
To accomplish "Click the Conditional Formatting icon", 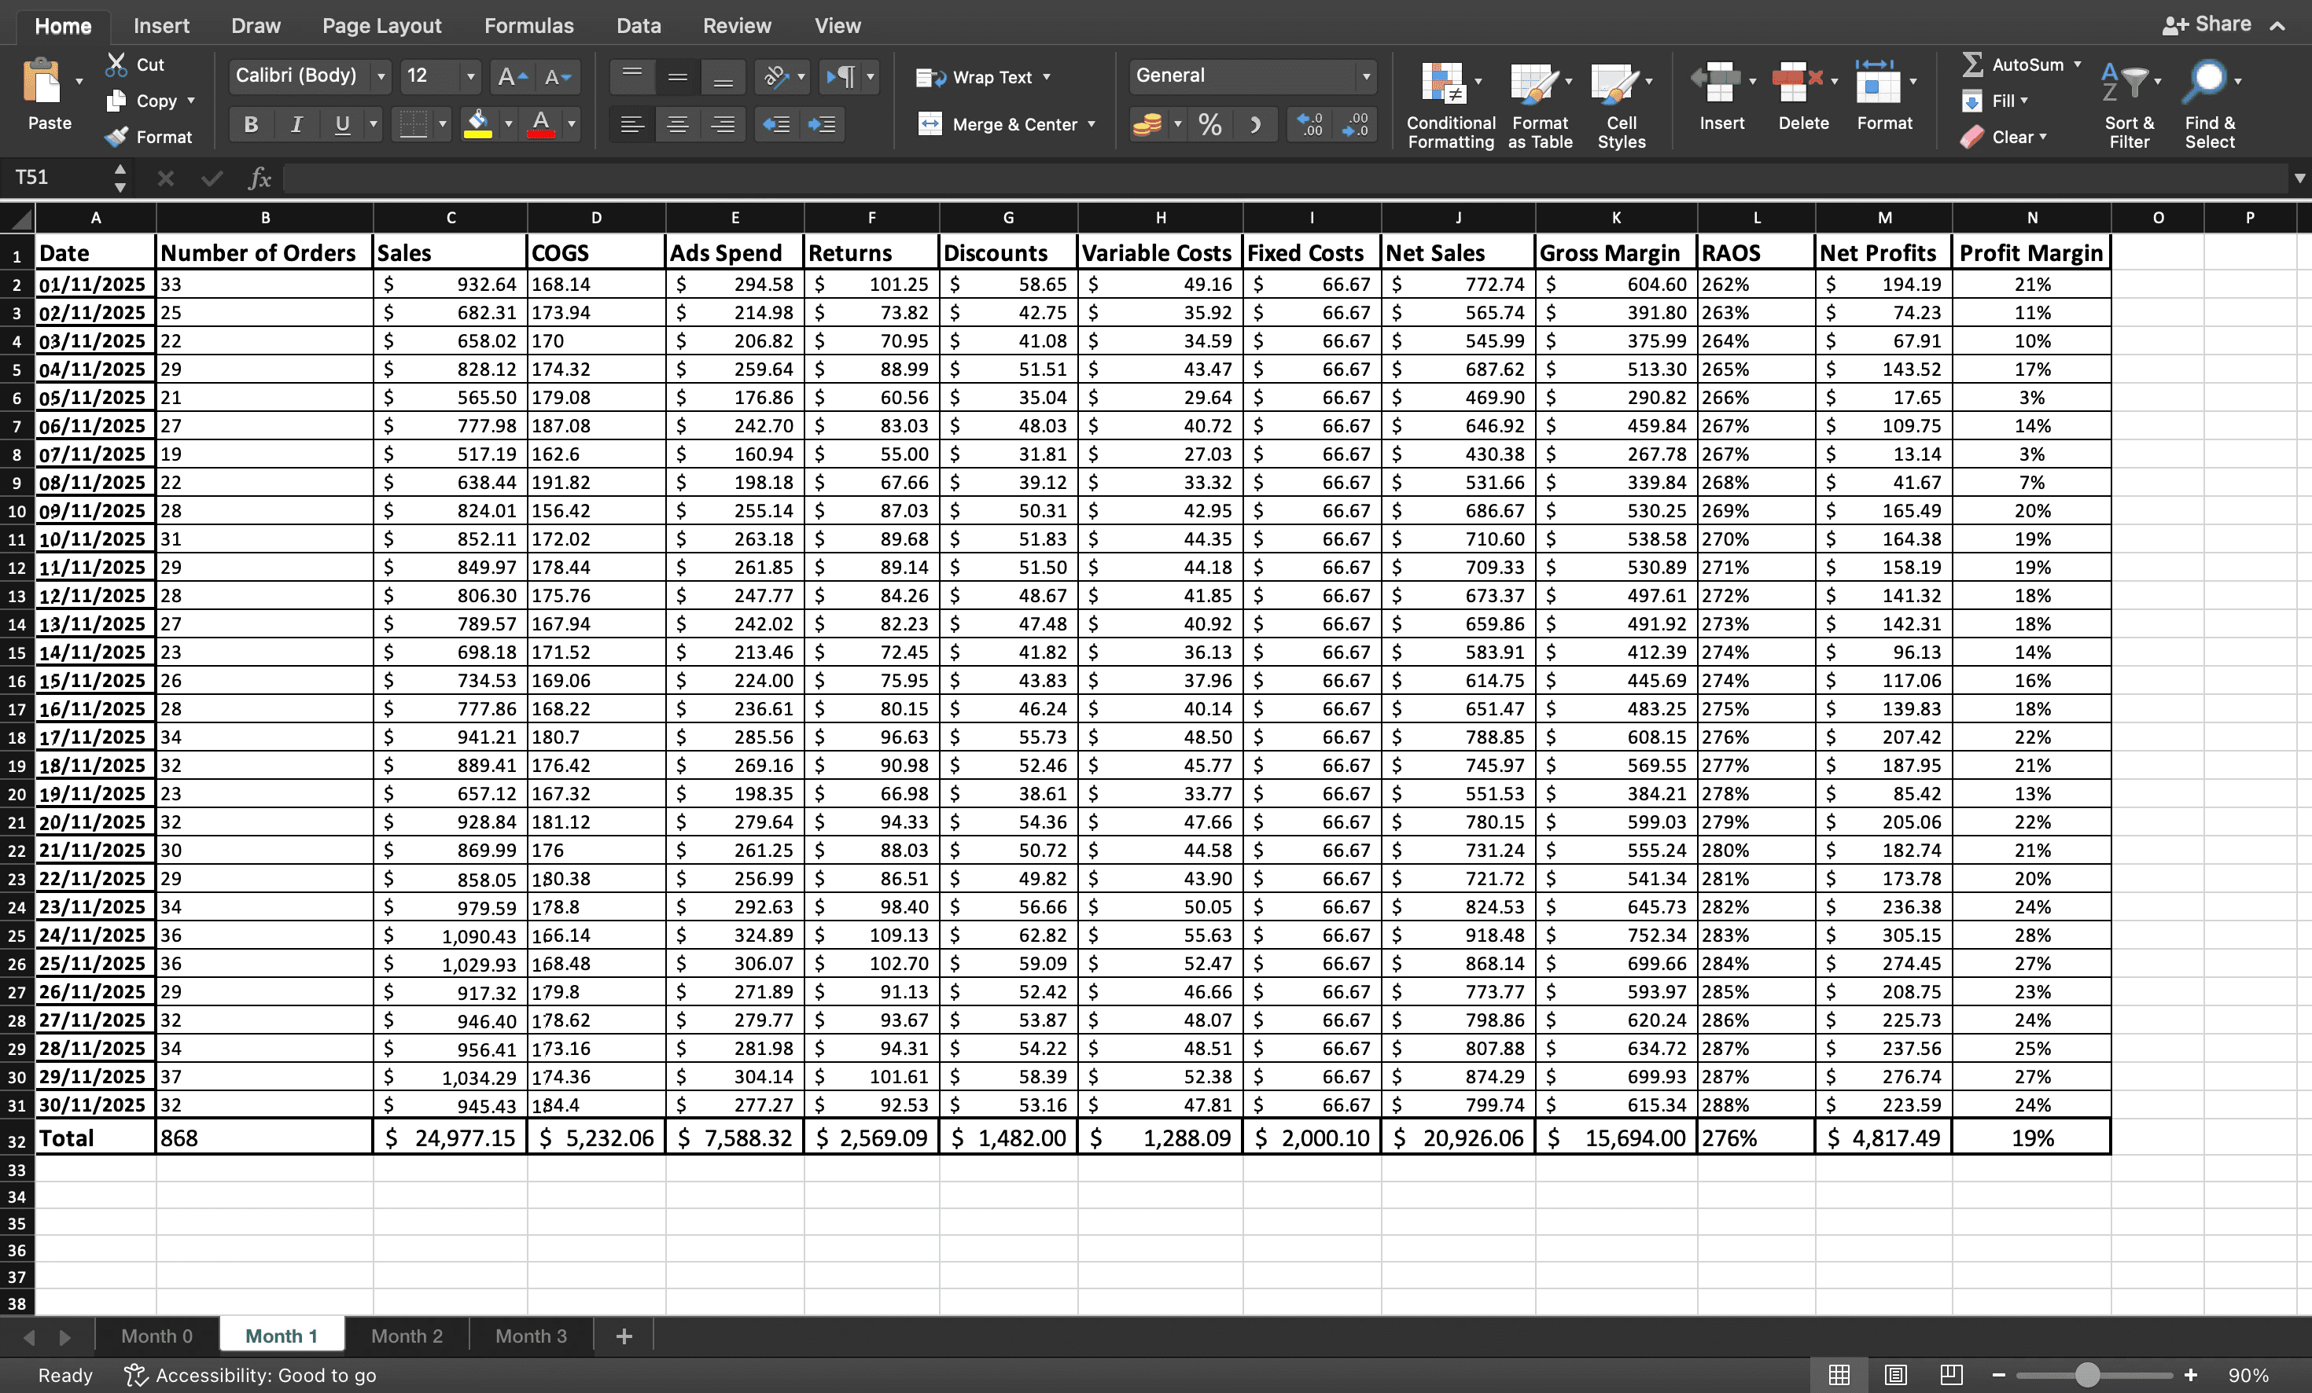I will tap(1443, 84).
